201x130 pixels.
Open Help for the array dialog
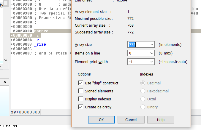pos(161,120)
